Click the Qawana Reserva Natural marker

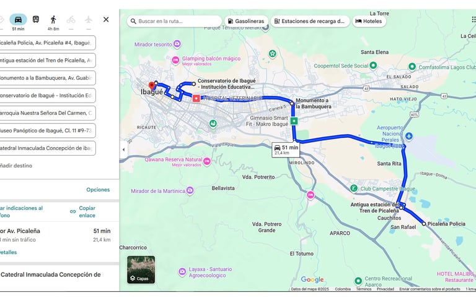click(x=207, y=161)
